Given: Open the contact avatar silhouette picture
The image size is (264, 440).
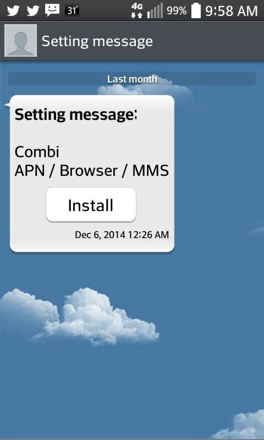Looking at the screenshot, I should click(20, 40).
